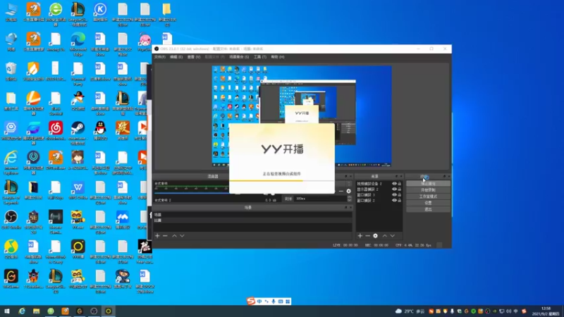Click transition duration stepper arrows
The width and height of the screenshot is (564, 317).
[349, 199]
